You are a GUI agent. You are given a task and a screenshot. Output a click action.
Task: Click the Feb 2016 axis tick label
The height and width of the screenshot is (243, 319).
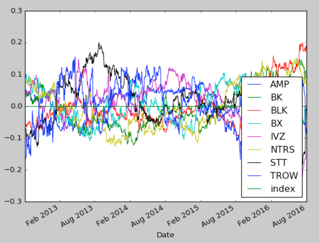(253, 216)
